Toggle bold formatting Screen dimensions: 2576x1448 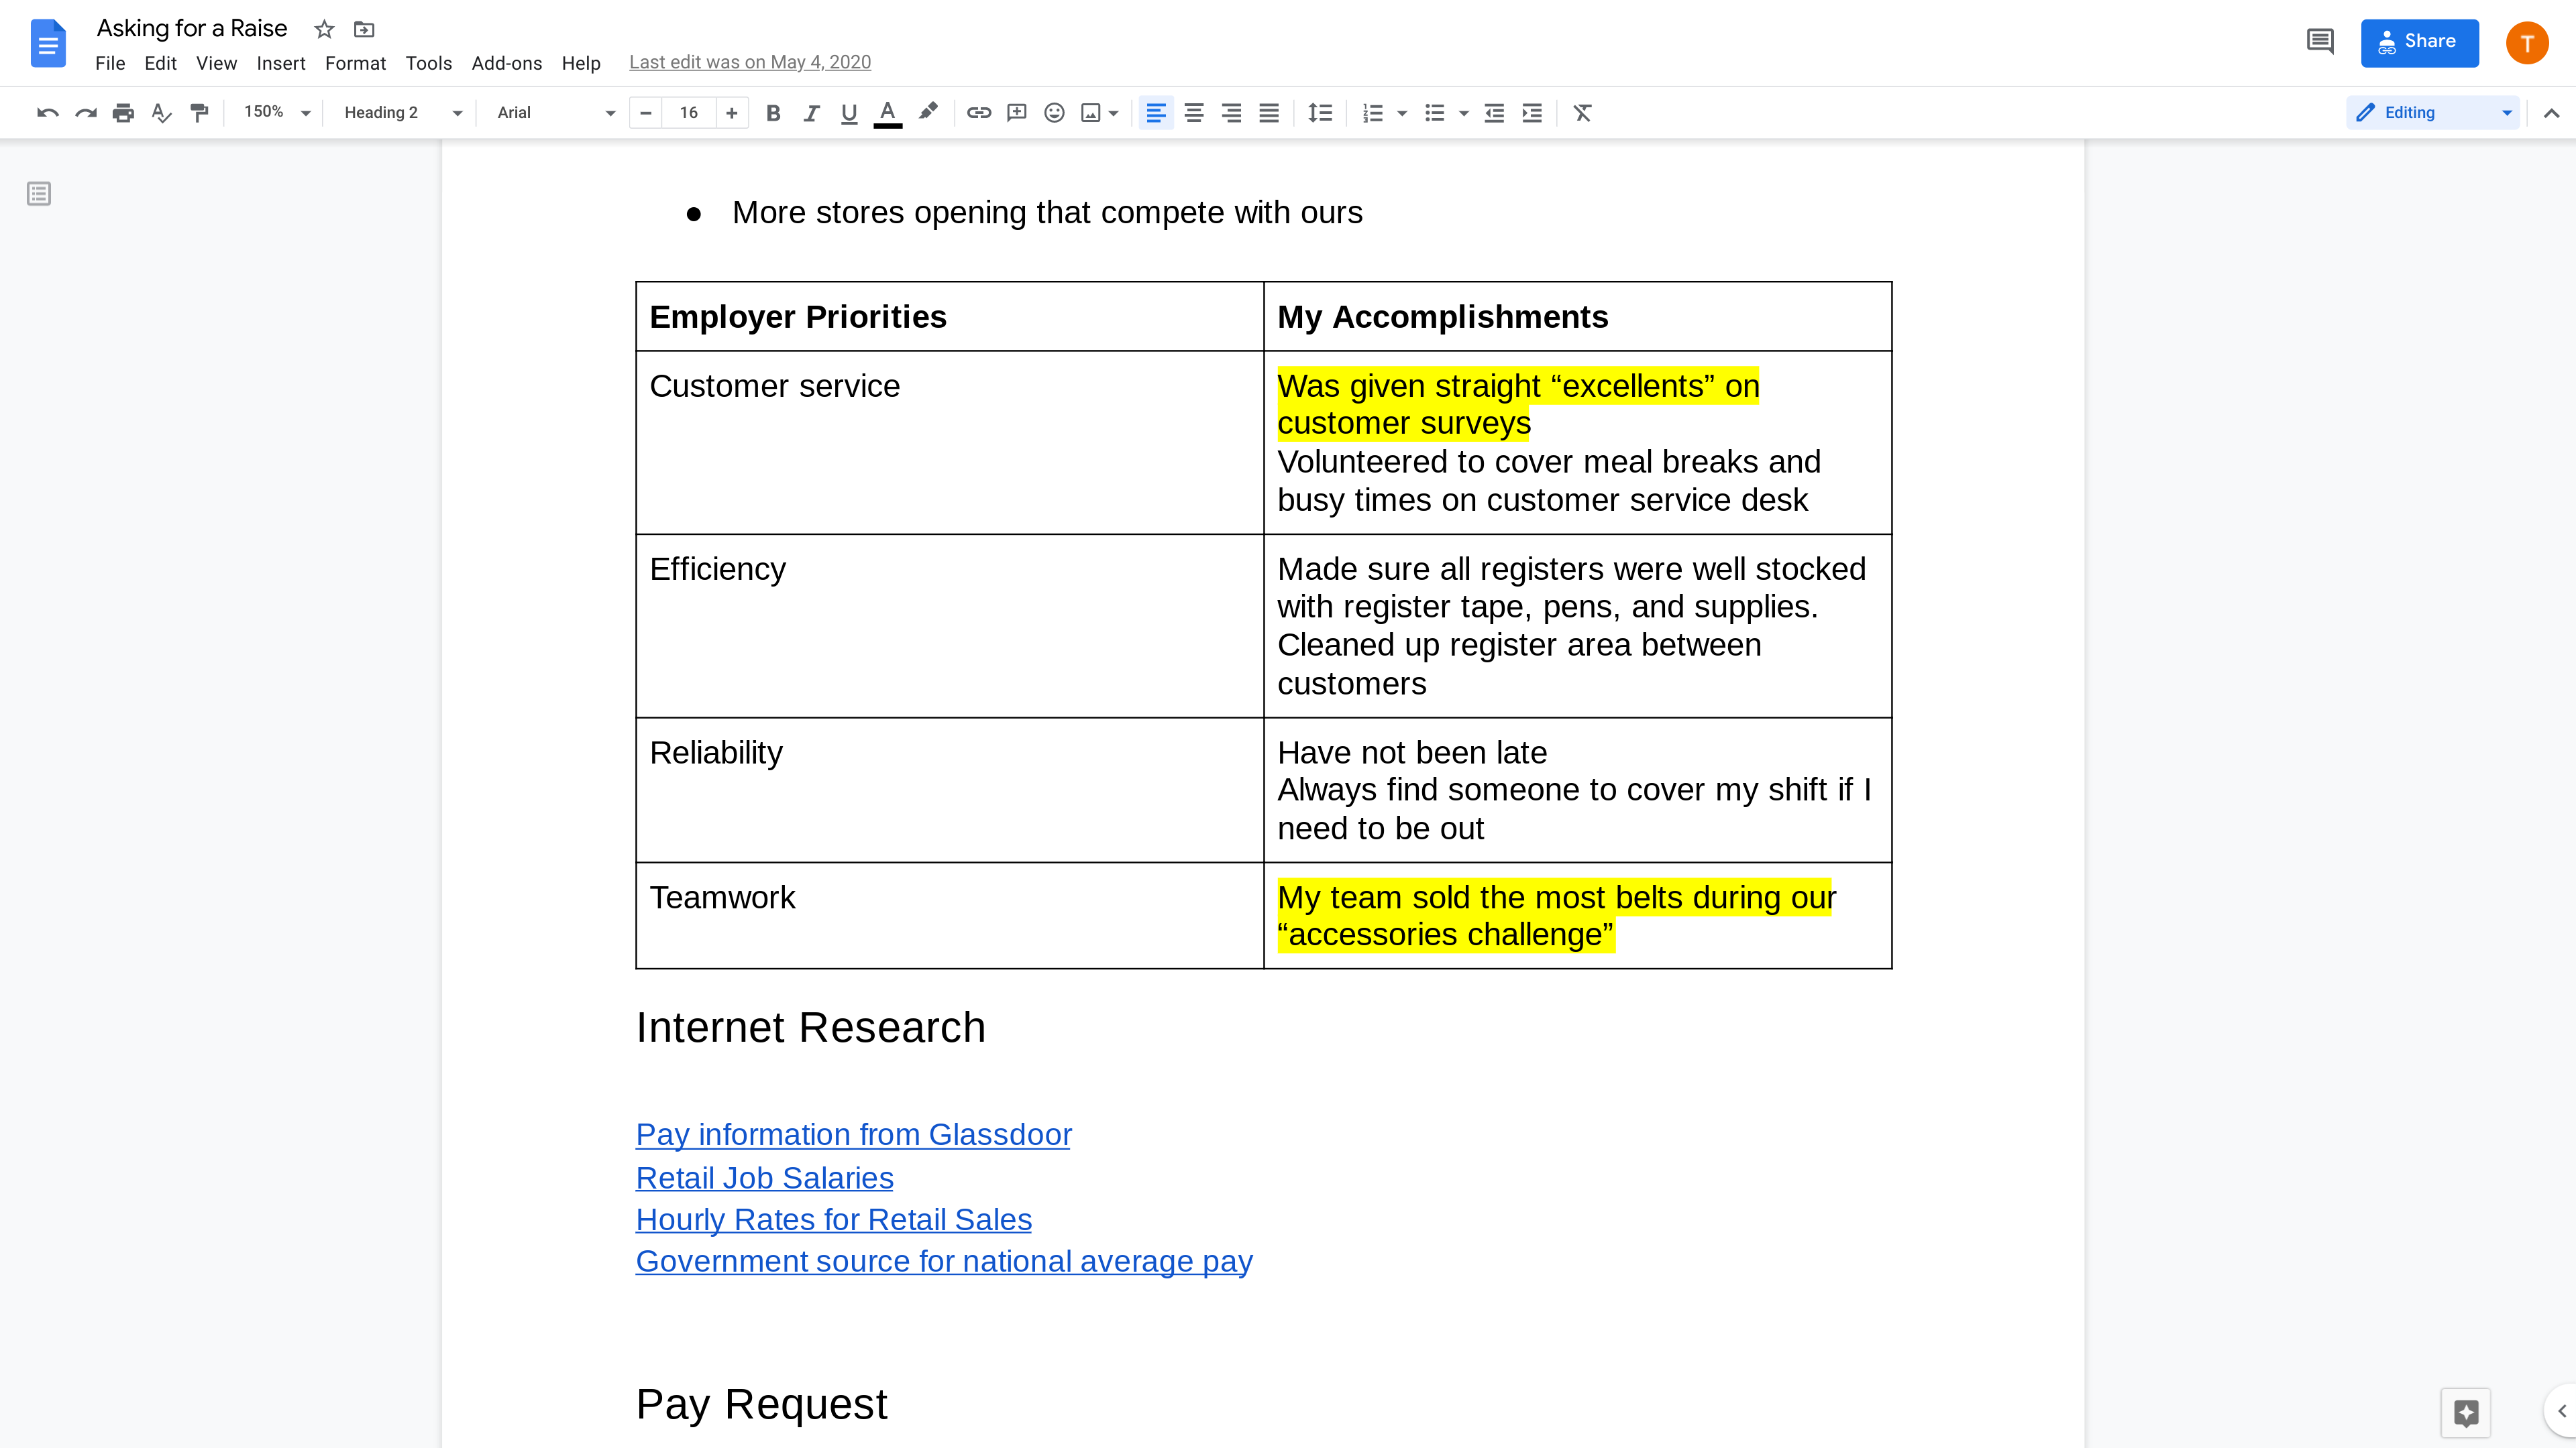pyautogui.click(x=772, y=113)
